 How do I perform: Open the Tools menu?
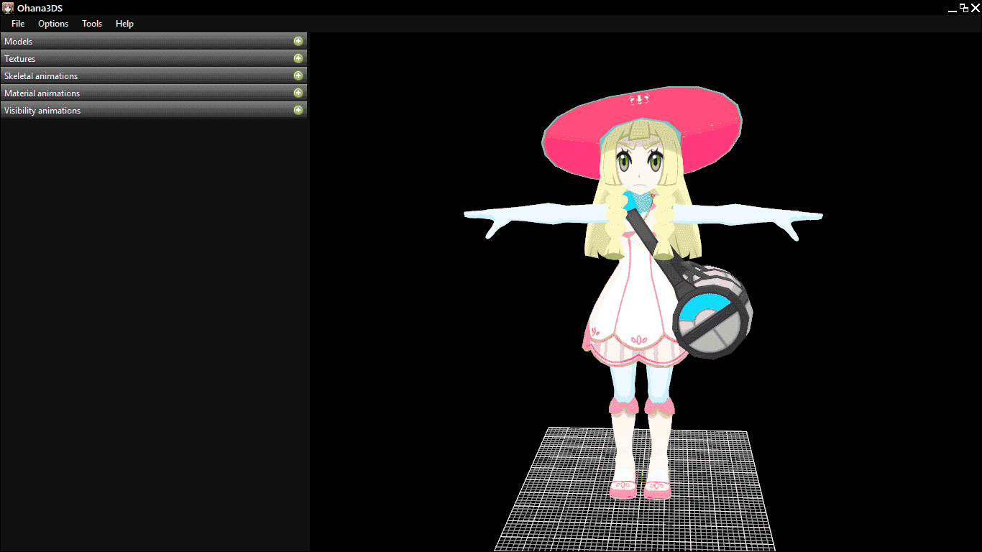coord(92,24)
